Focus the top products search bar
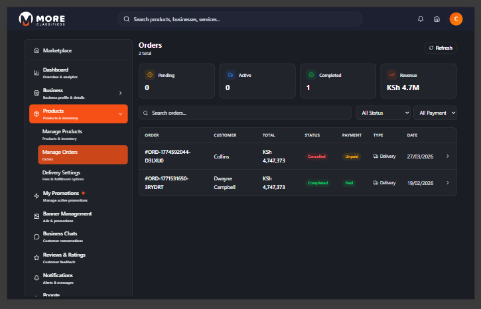This screenshot has height=309, width=481. [x=240, y=19]
